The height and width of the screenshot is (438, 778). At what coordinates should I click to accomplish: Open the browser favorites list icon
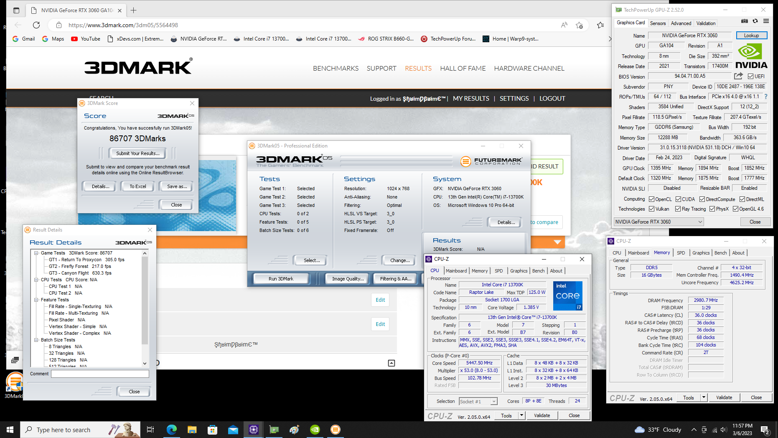tap(600, 25)
